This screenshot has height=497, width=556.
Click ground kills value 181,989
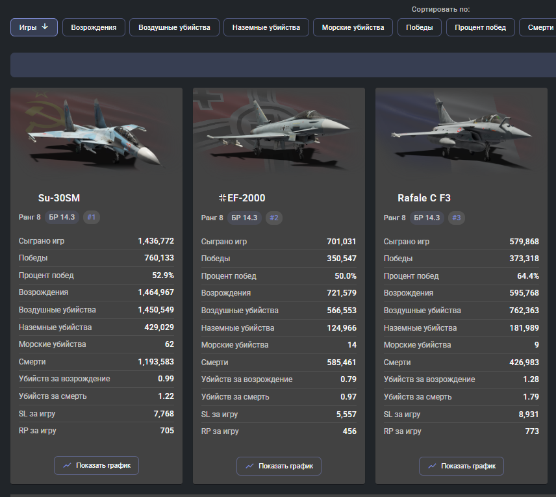tap(524, 328)
